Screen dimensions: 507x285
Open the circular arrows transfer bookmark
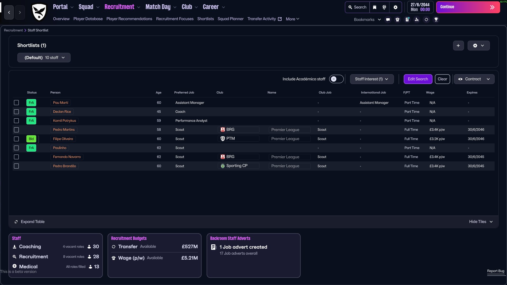point(426,20)
